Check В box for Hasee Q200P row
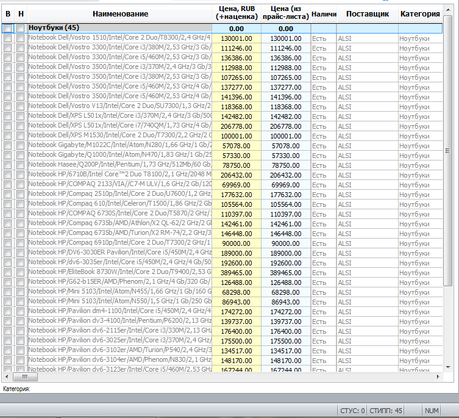459x418 pixels. 8,165
